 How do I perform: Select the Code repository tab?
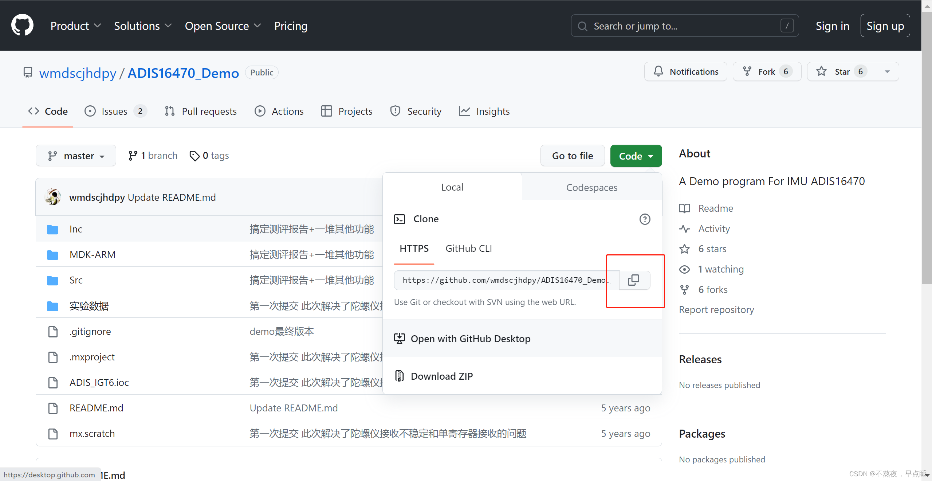[x=48, y=111]
